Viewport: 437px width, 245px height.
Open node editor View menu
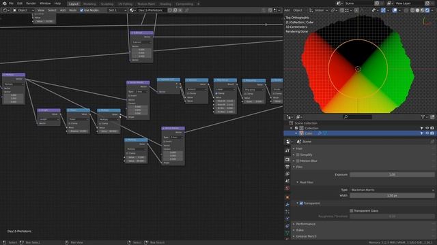pyautogui.click(x=41, y=10)
